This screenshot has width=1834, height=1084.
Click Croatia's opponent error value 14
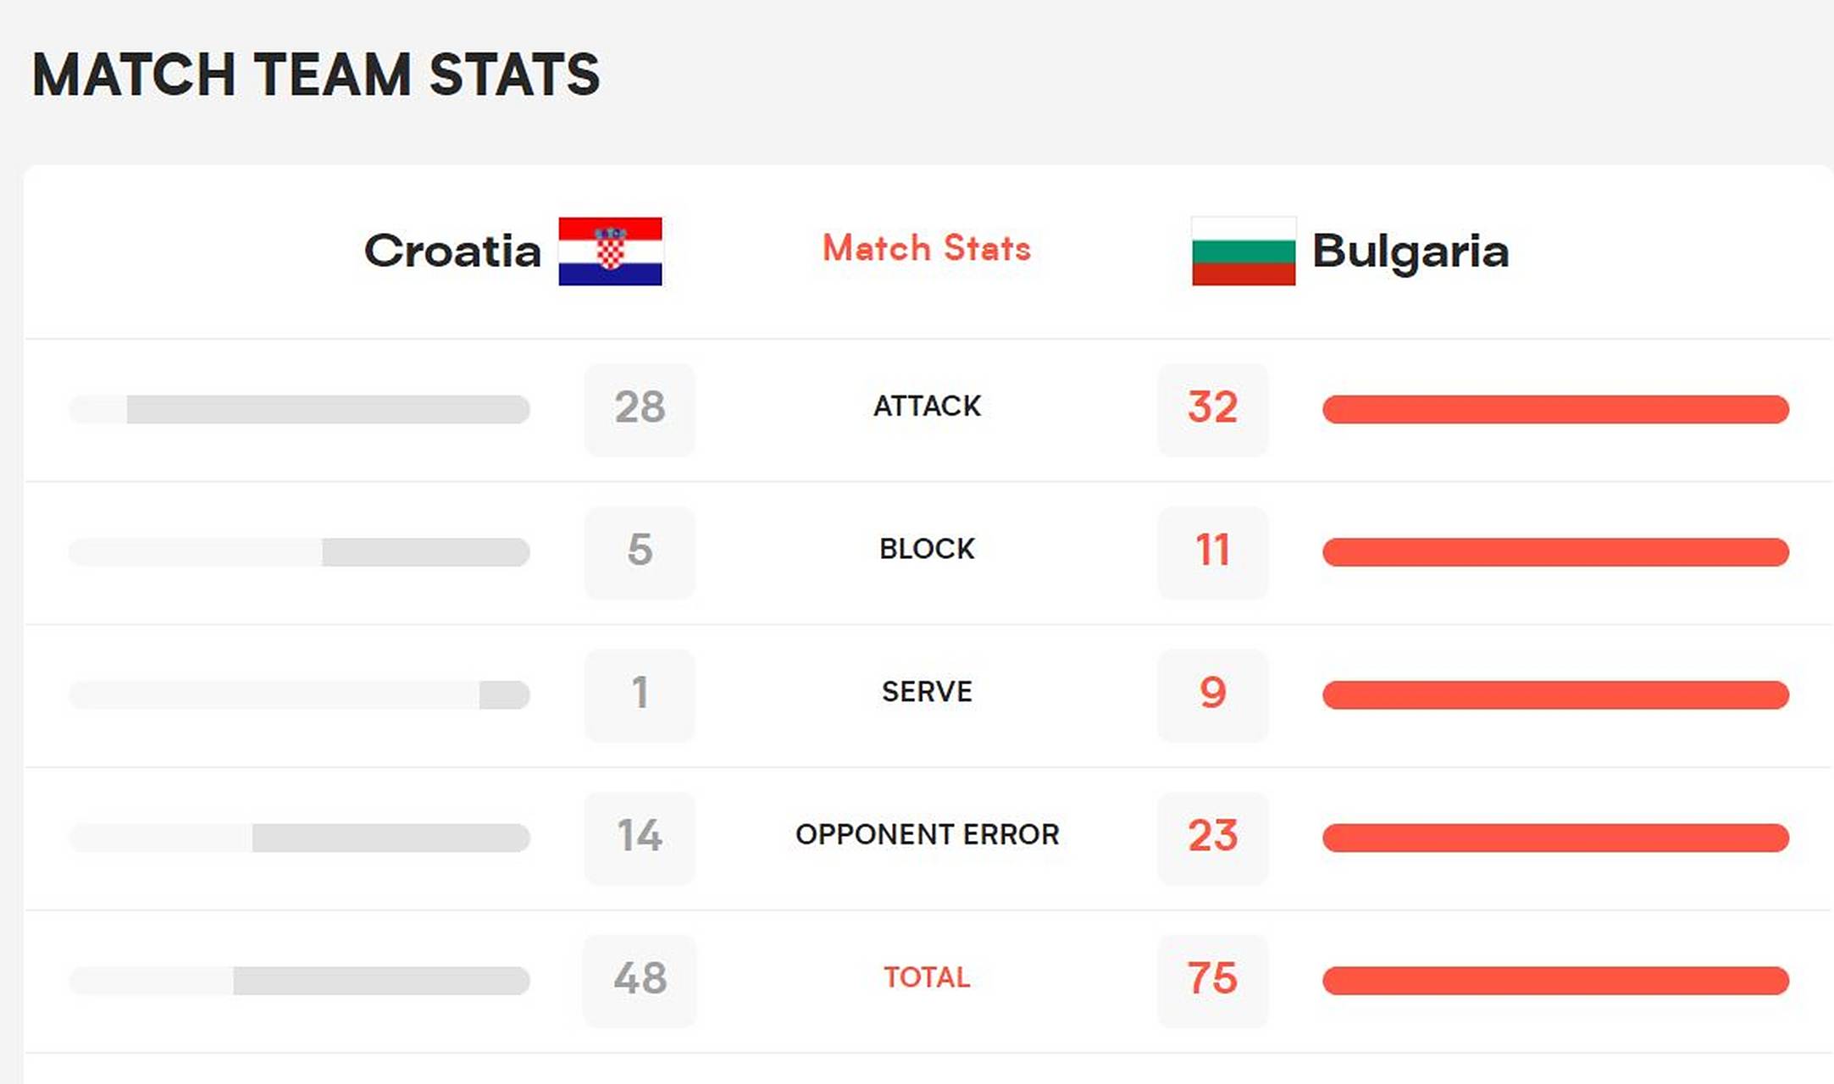(x=640, y=836)
